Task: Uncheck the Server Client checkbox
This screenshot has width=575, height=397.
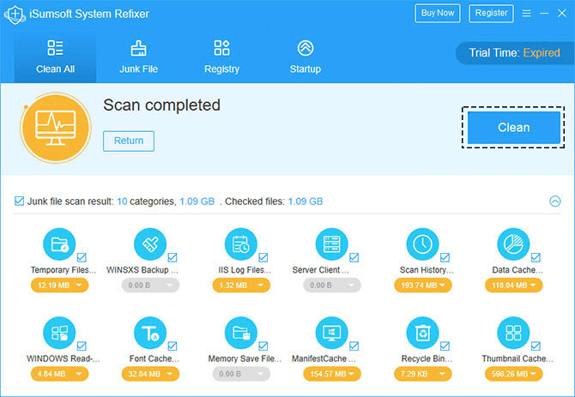Action: point(354,257)
